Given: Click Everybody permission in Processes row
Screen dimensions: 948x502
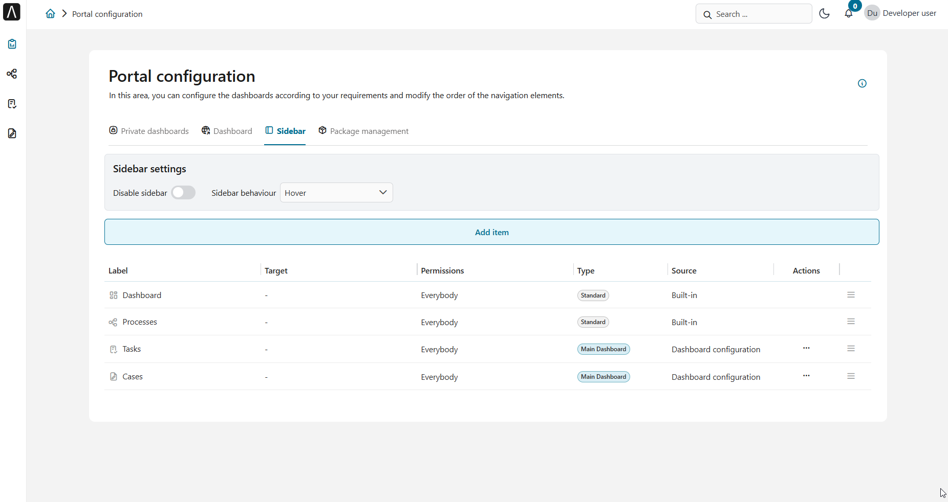Looking at the screenshot, I should coord(439,323).
